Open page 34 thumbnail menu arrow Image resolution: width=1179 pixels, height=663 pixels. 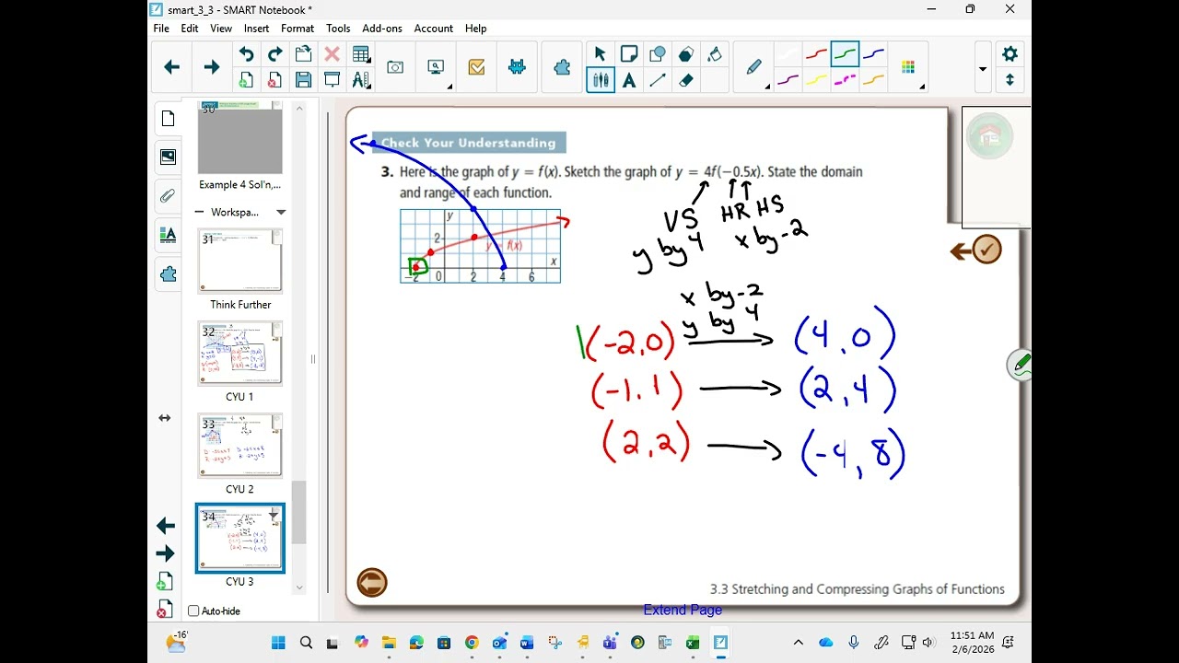point(273,515)
